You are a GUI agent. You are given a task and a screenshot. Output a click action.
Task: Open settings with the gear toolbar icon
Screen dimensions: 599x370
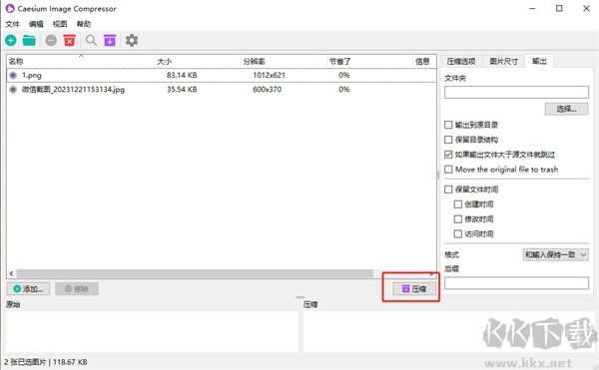(x=132, y=40)
